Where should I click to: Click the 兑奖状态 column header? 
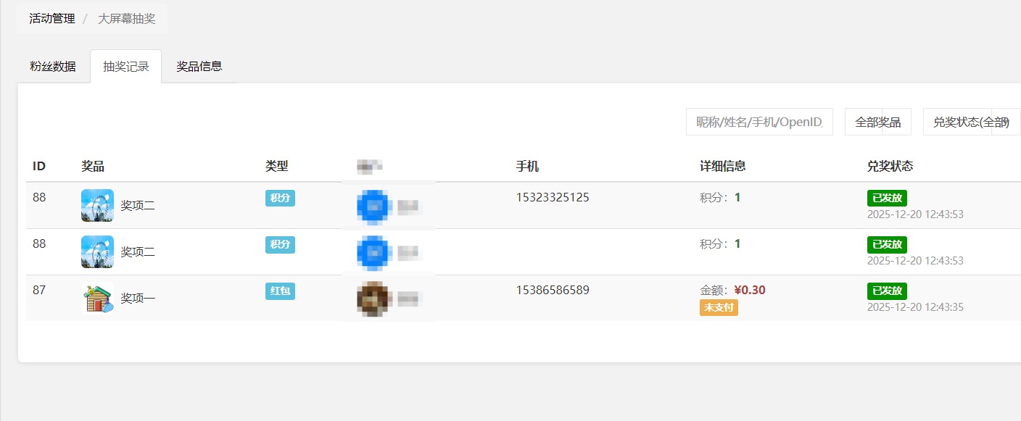click(x=890, y=167)
